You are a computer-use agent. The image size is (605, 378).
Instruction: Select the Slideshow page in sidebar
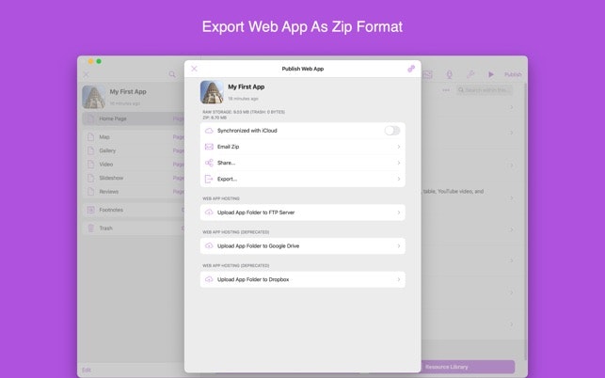(133, 178)
